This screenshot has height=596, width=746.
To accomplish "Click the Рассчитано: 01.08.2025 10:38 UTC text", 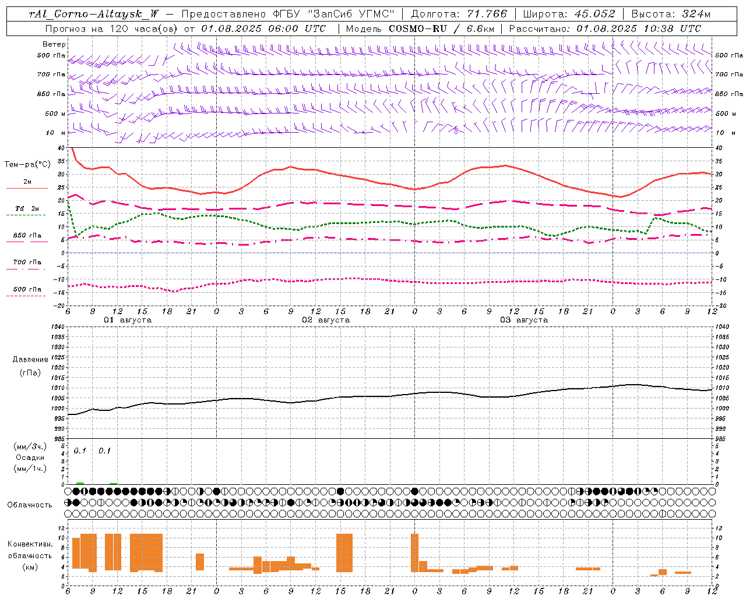I will tap(605, 29).
